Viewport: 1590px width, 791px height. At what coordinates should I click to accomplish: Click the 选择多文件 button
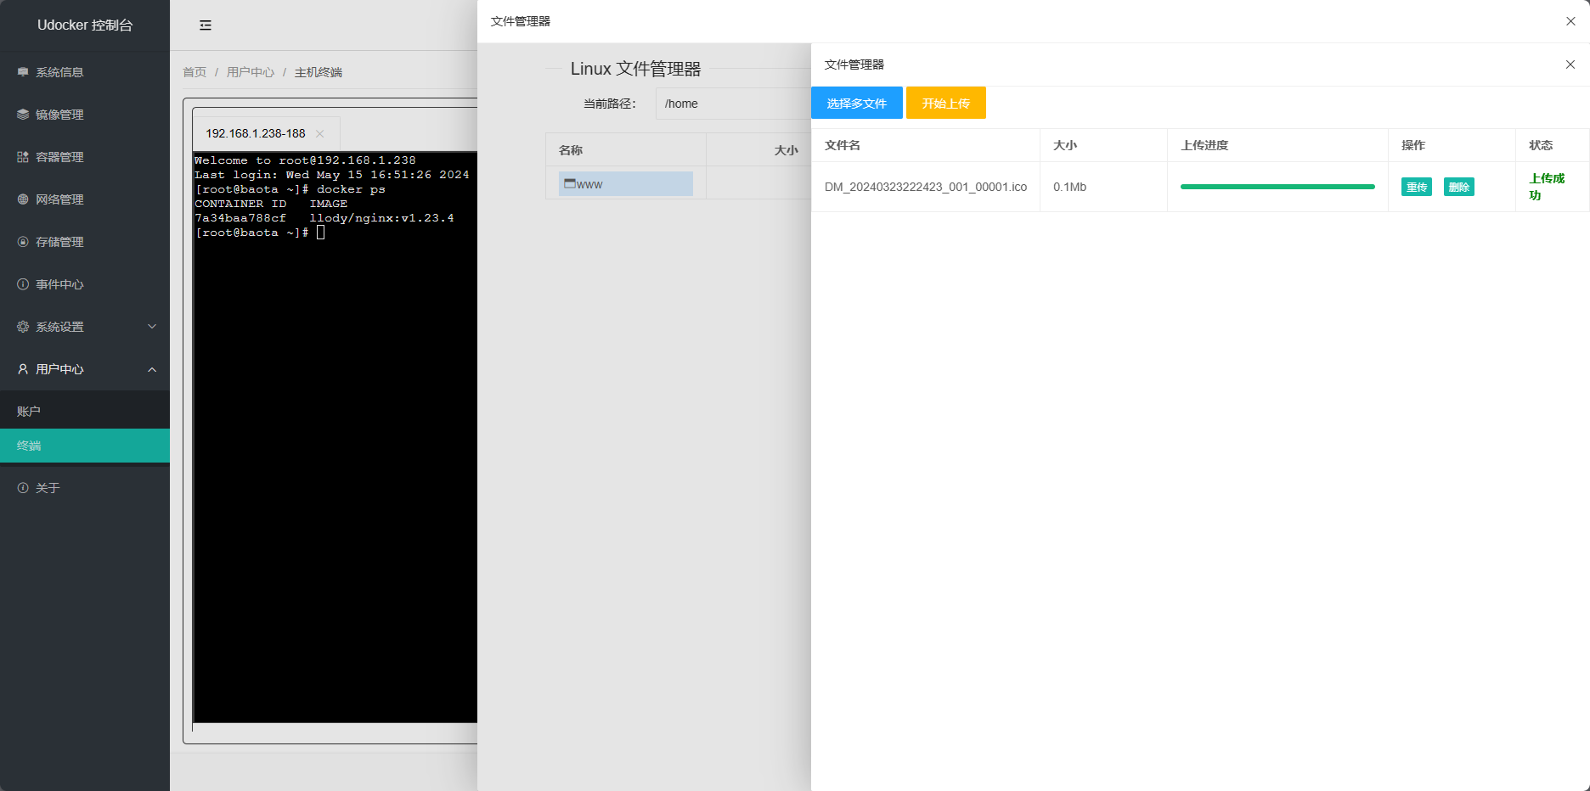[x=857, y=103]
